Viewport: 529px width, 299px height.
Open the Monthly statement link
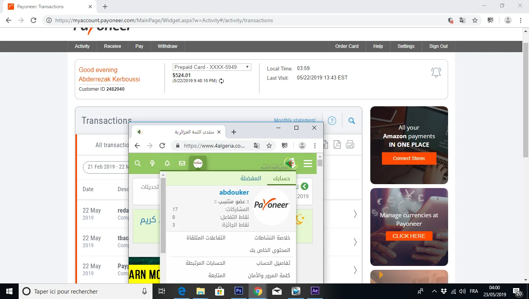[295, 120]
